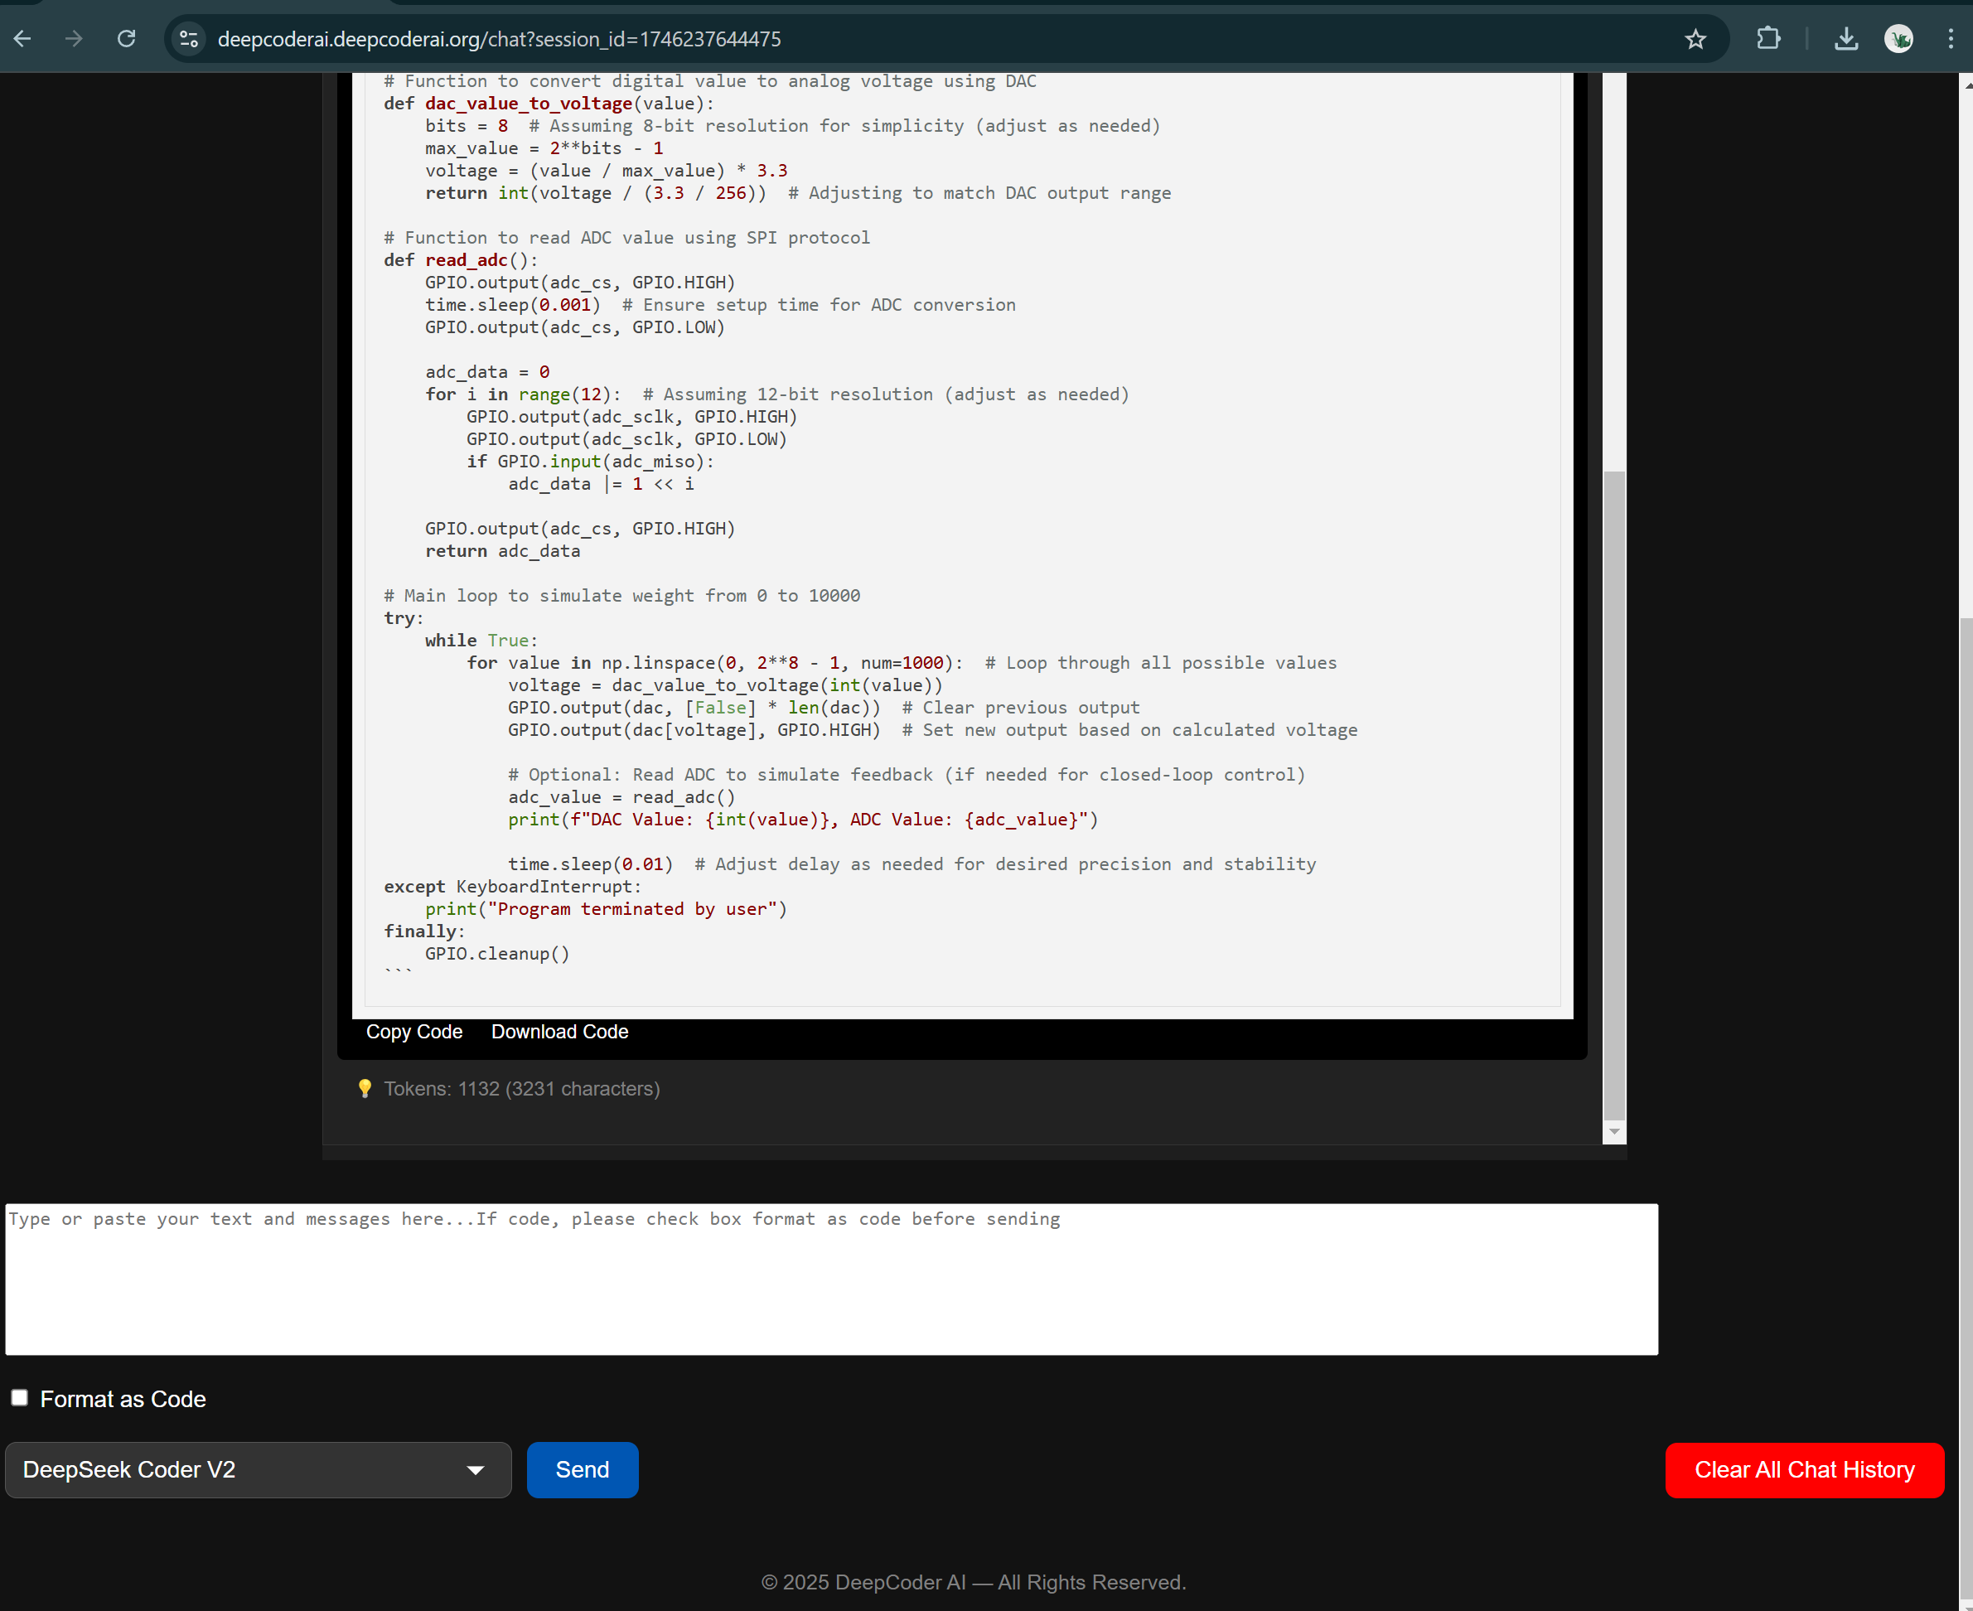Open the browser Downloads icon
The height and width of the screenshot is (1611, 1973).
1847,39
